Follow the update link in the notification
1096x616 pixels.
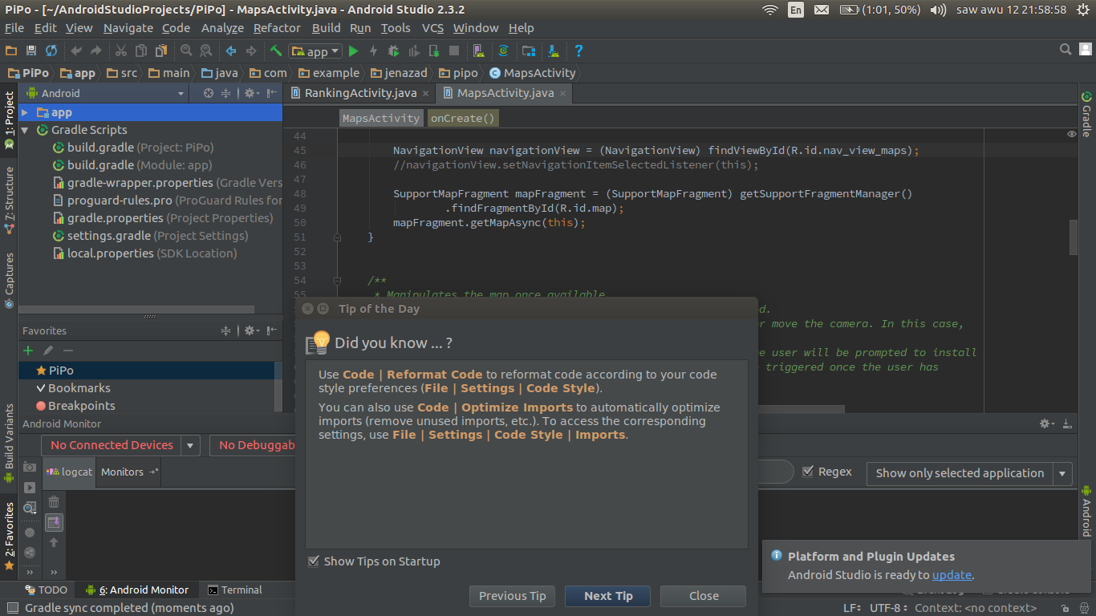[952, 575]
